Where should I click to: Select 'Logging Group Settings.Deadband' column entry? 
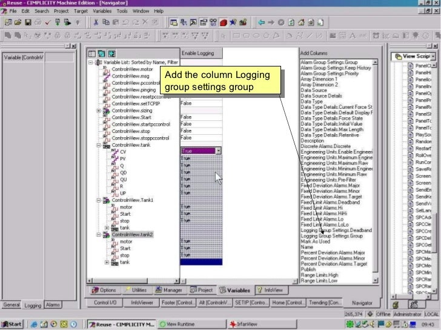click(x=336, y=230)
